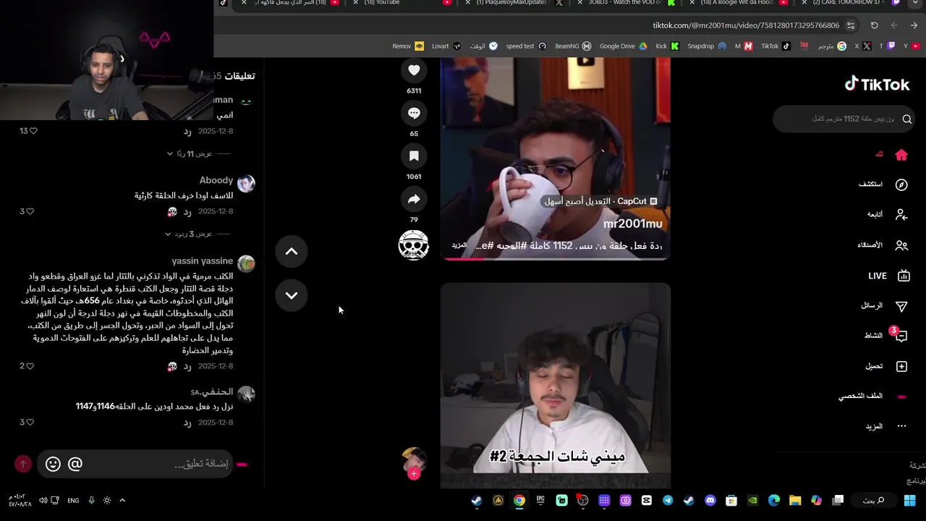Follow the creator with the plus badge

pyautogui.click(x=414, y=474)
